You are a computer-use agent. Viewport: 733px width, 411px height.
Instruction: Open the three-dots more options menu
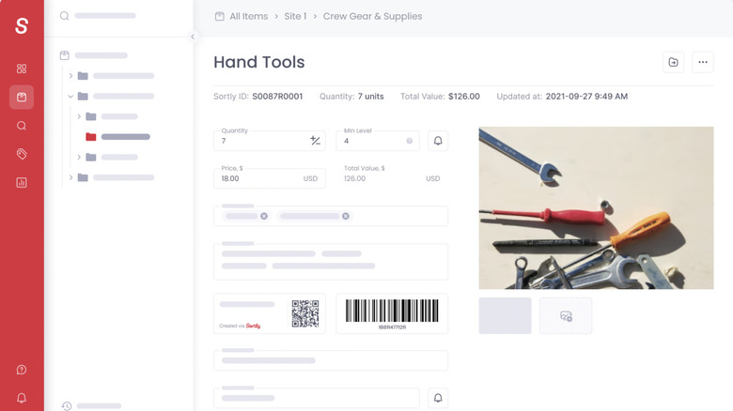point(702,62)
